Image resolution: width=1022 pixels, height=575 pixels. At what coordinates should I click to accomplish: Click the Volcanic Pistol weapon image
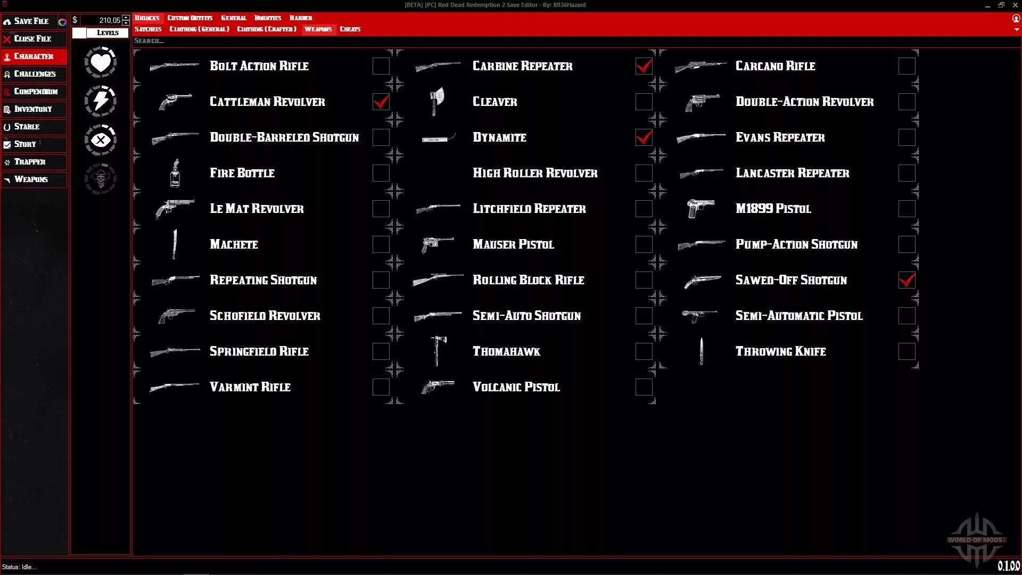438,387
